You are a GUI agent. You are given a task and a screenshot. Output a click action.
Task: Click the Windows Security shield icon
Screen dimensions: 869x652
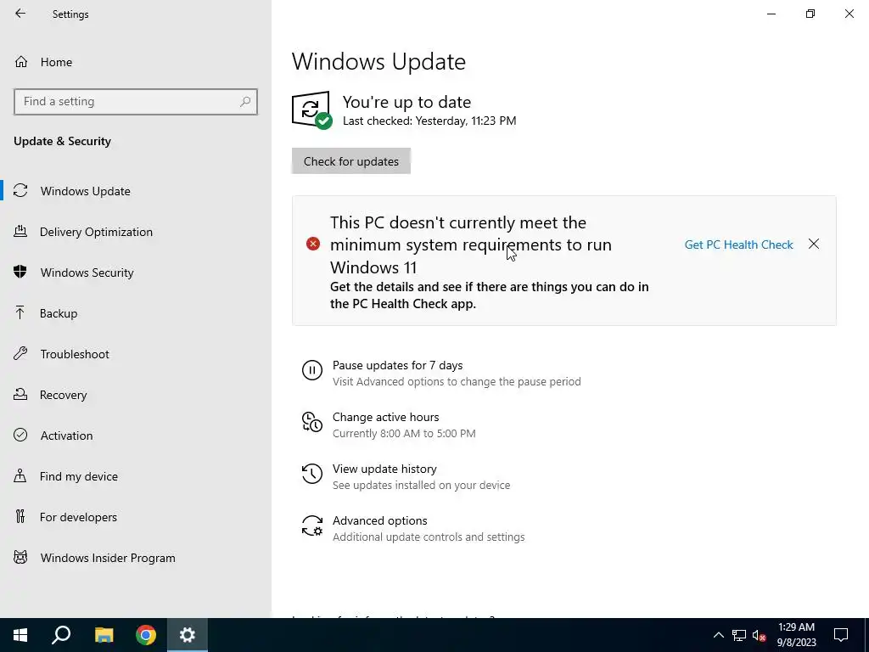(20, 273)
